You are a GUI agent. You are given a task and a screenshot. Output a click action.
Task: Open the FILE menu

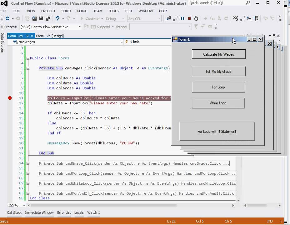click(4, 11)
